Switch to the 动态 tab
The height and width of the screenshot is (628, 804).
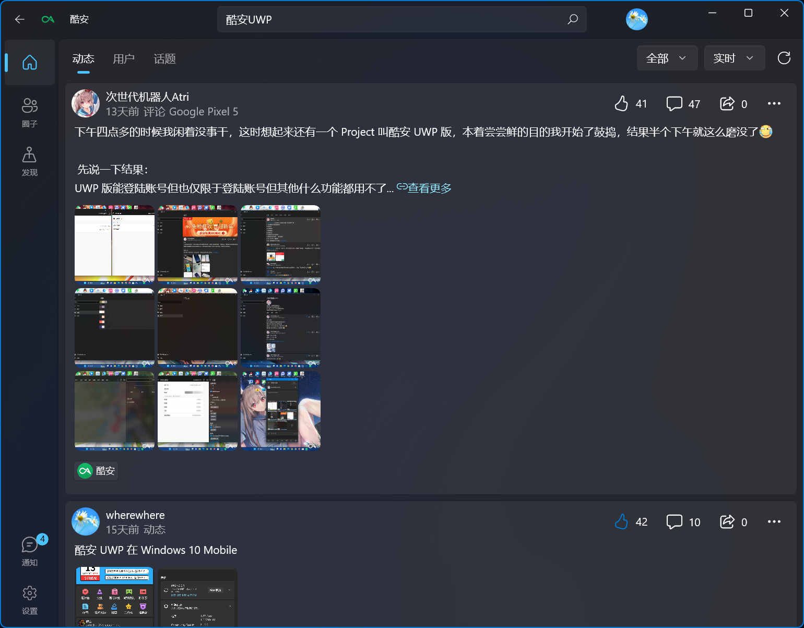pyautogui.click(x=84, y=59)
